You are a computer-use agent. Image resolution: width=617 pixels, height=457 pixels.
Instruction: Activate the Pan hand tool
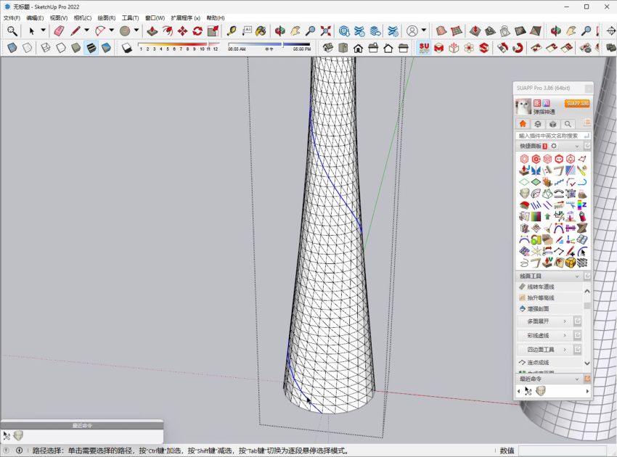295,30
